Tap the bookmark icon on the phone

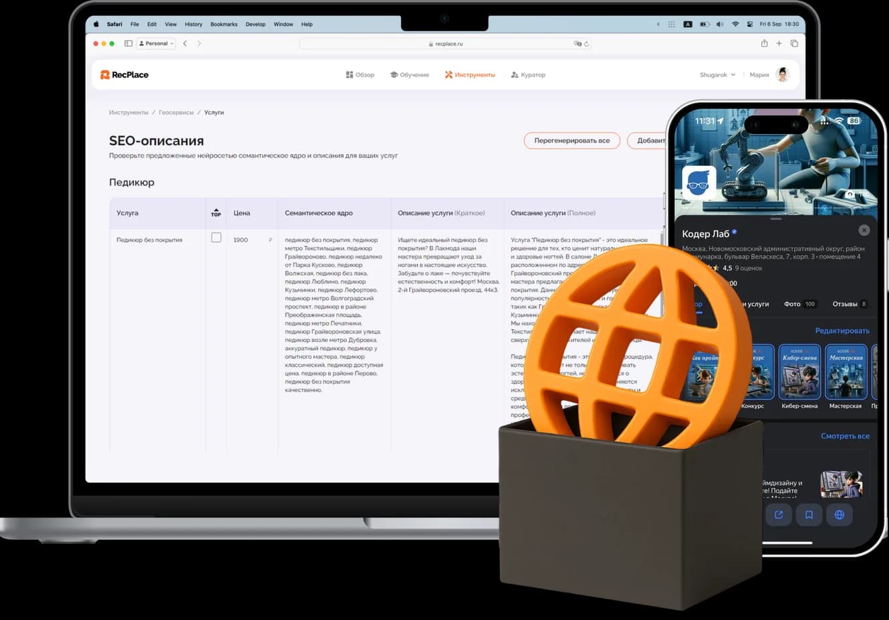pyautogui.click(x=809, y=514)
